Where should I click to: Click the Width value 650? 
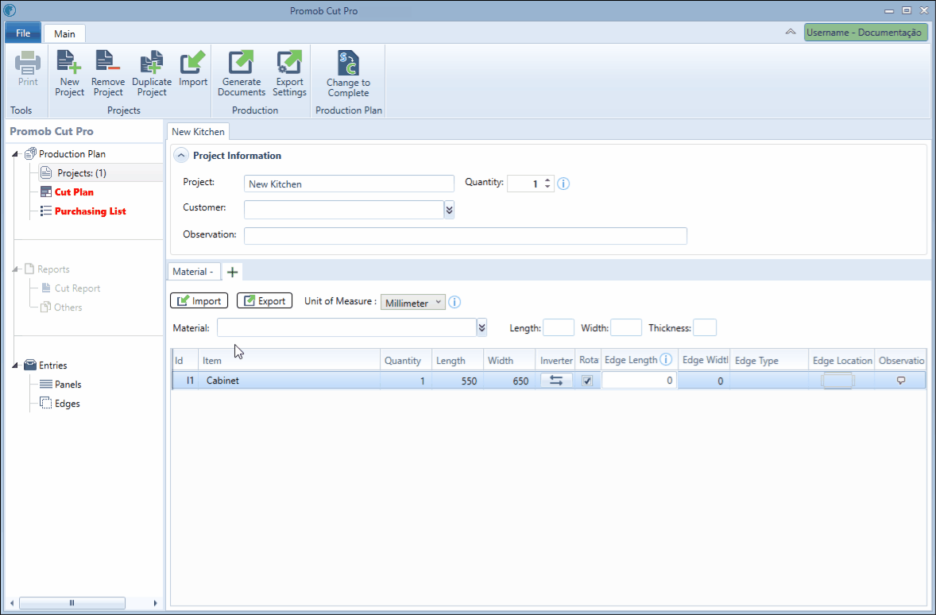pyautogui.click(x=520, y=381)
